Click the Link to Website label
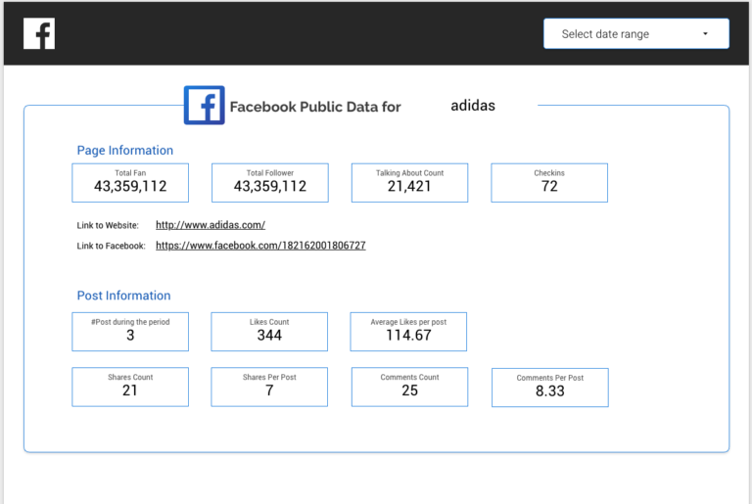752x504 pixels. (x=108, y=225)
